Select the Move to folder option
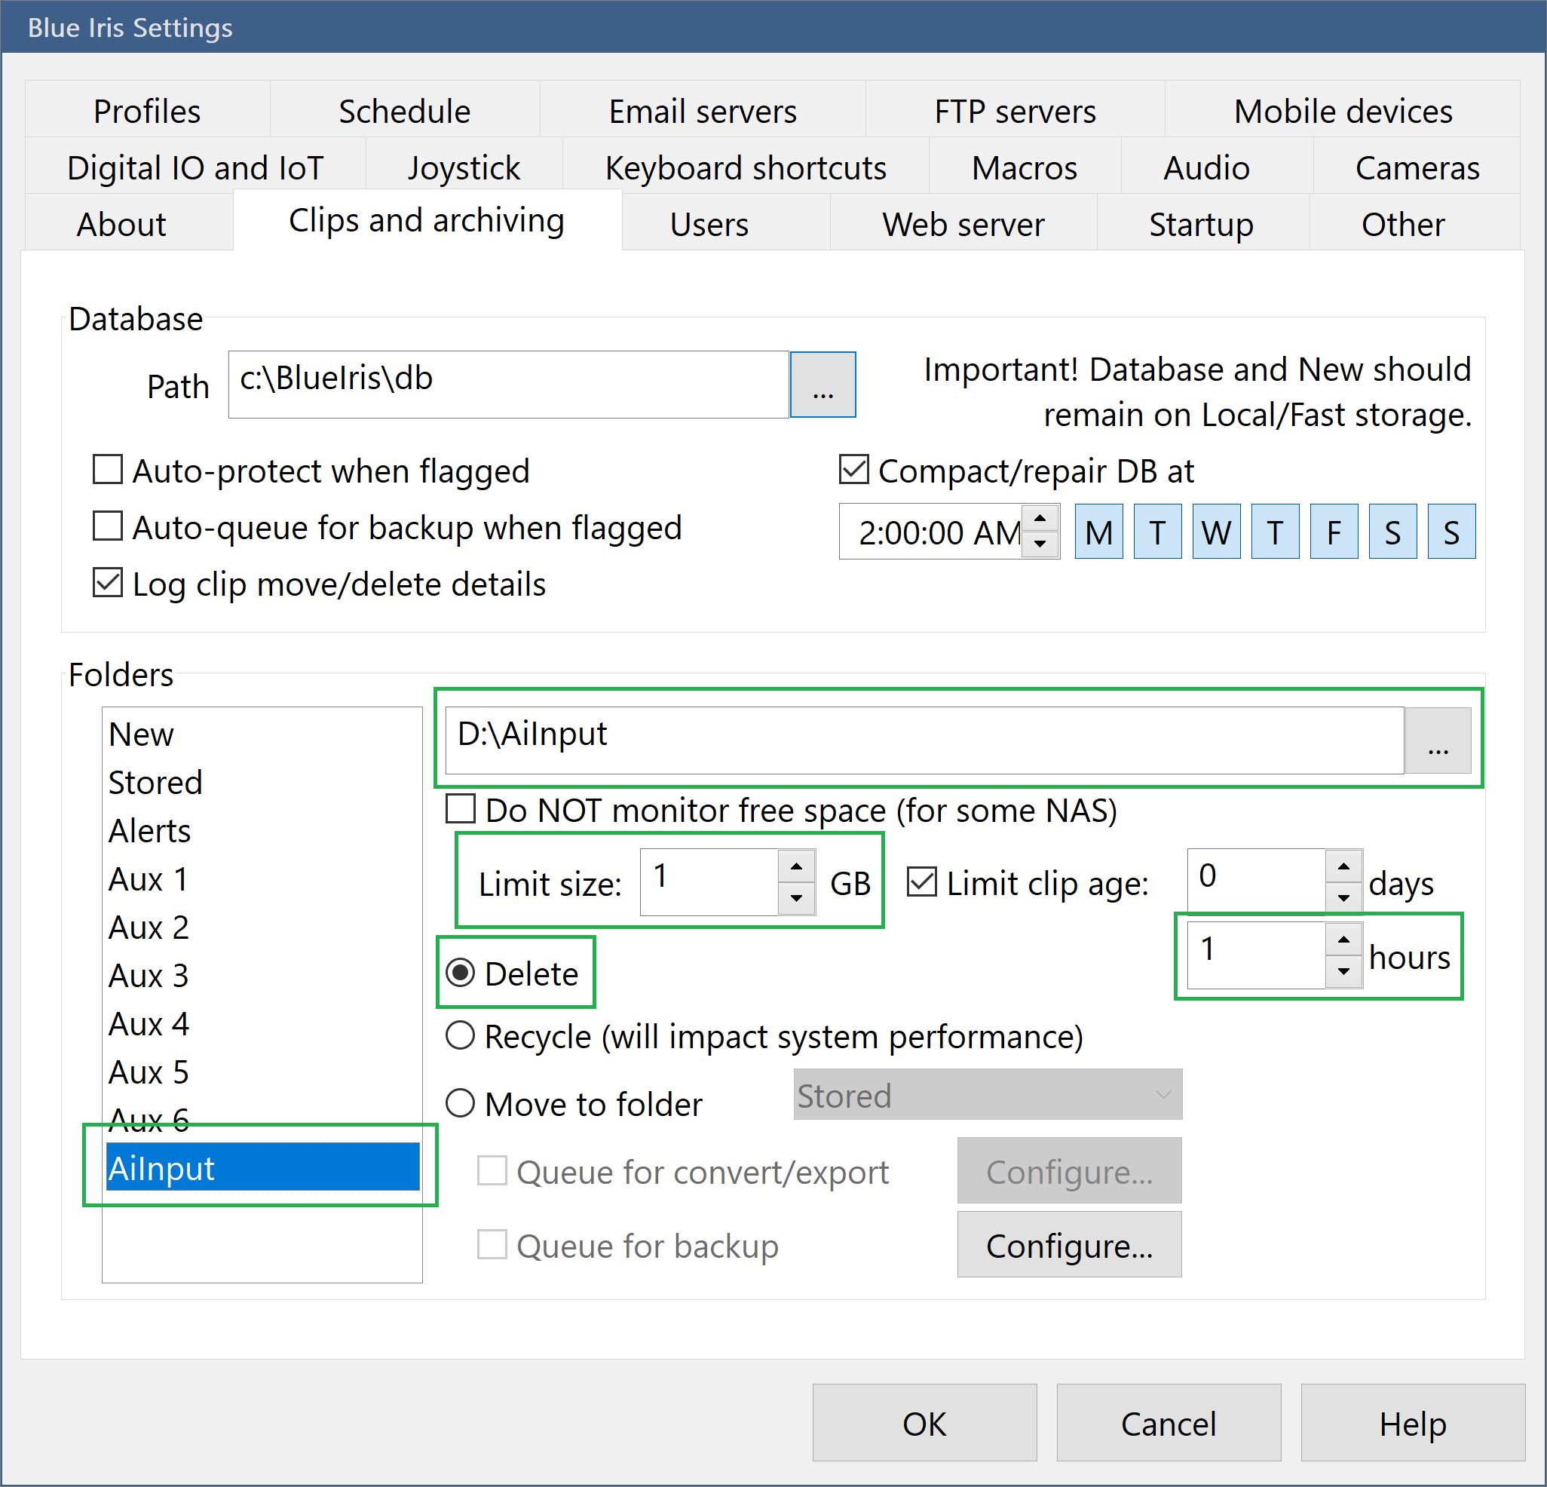Image resolution: width=1547 pixels, height=1487 pixels. [x=460, y=1102]
